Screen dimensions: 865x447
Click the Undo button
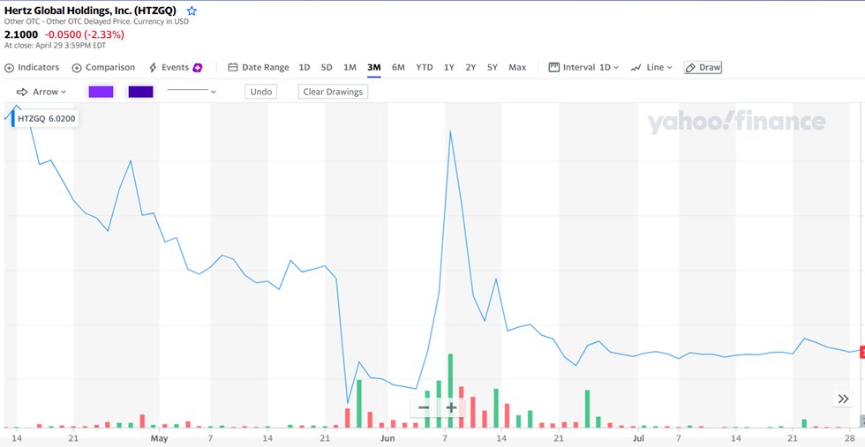(x=261, y=92)
